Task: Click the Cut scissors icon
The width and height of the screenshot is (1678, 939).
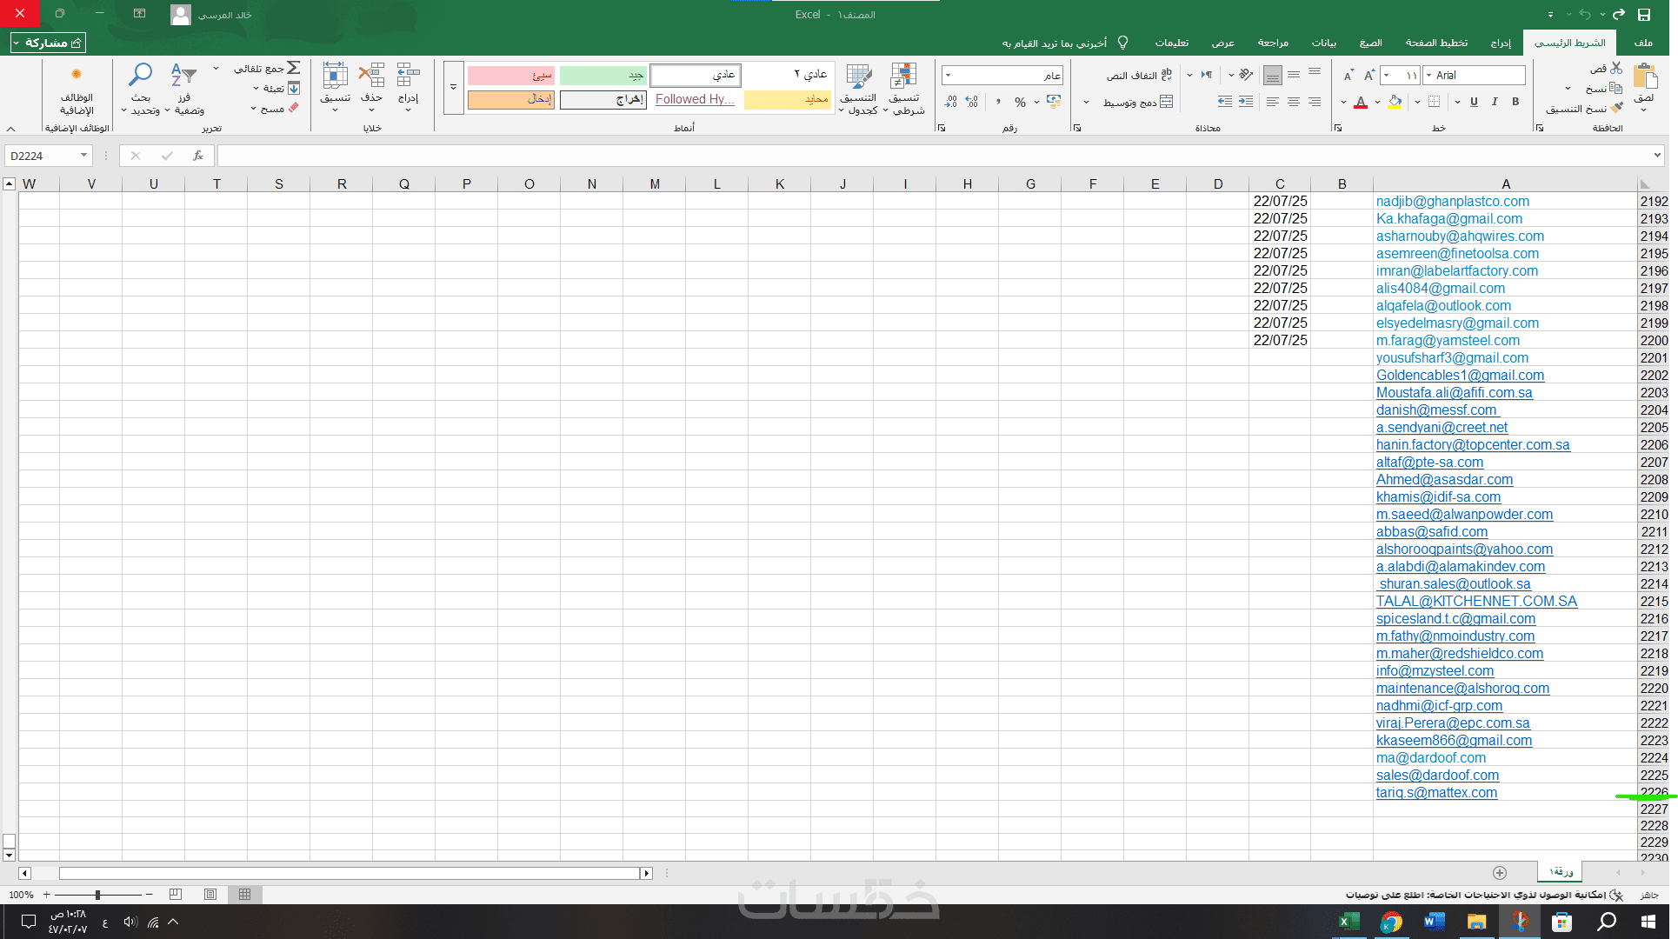Action: tap(1616, 68)
